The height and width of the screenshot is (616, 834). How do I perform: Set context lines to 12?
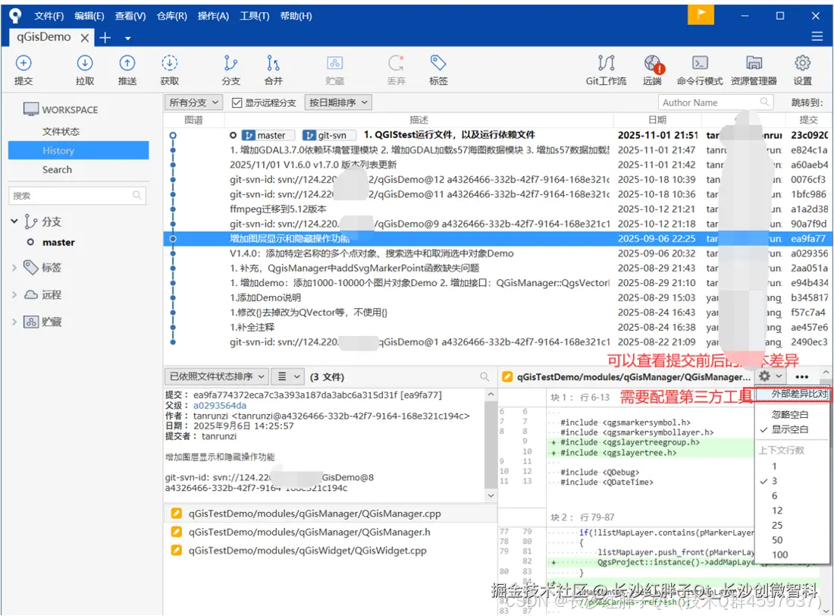[777, 511]
